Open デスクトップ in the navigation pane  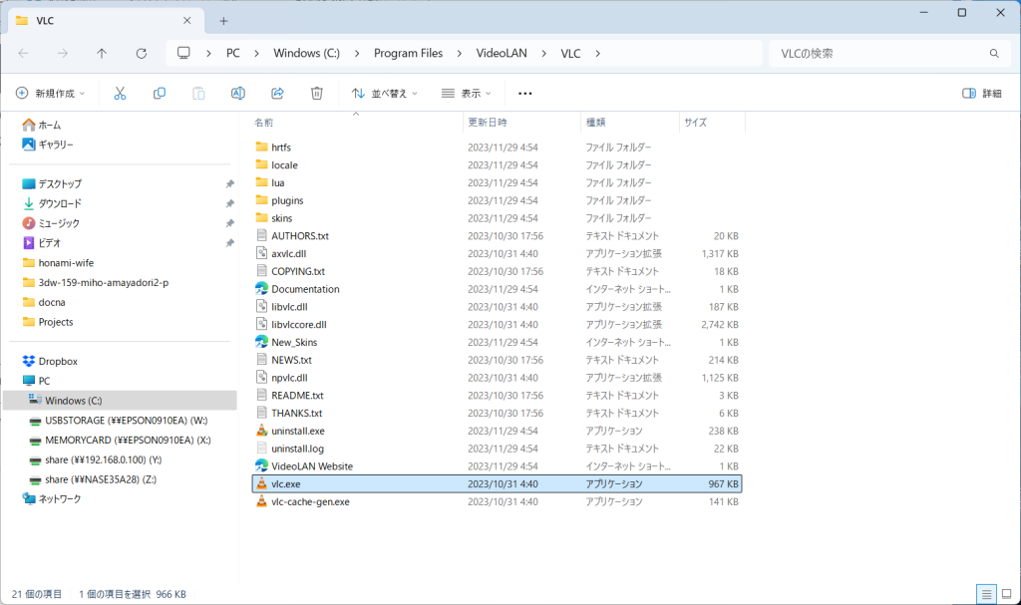[52, 184]
